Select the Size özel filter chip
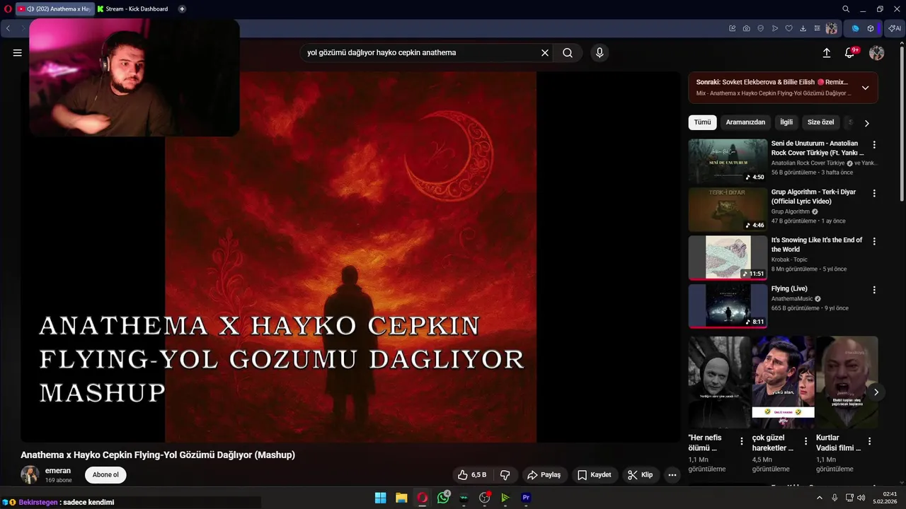The image size is (906, 509). pos(820,122)
